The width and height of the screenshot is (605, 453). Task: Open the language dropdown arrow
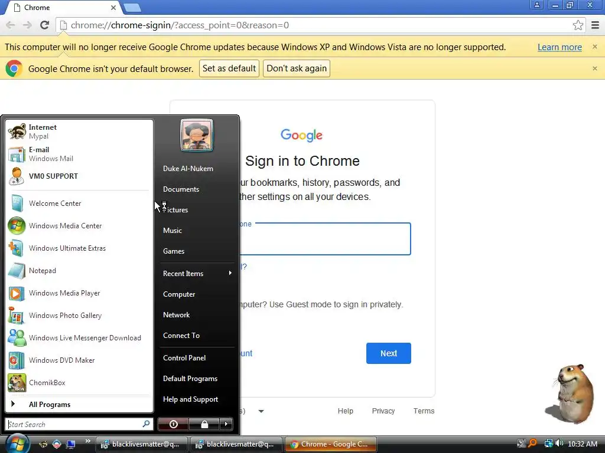(261, 411)
